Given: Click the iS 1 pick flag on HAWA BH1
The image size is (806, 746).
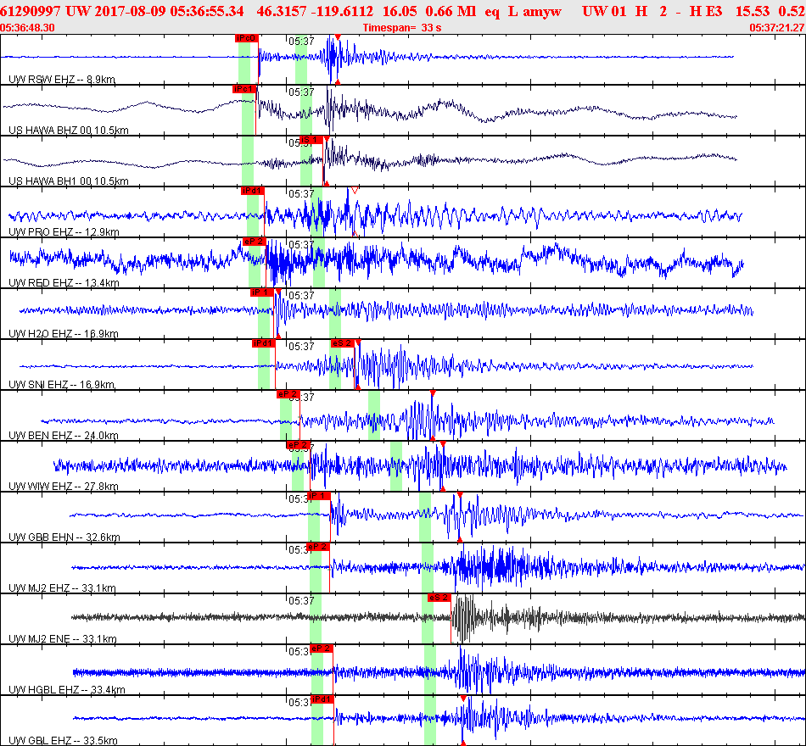Looking at the screenshot, I should pos(311,140).
